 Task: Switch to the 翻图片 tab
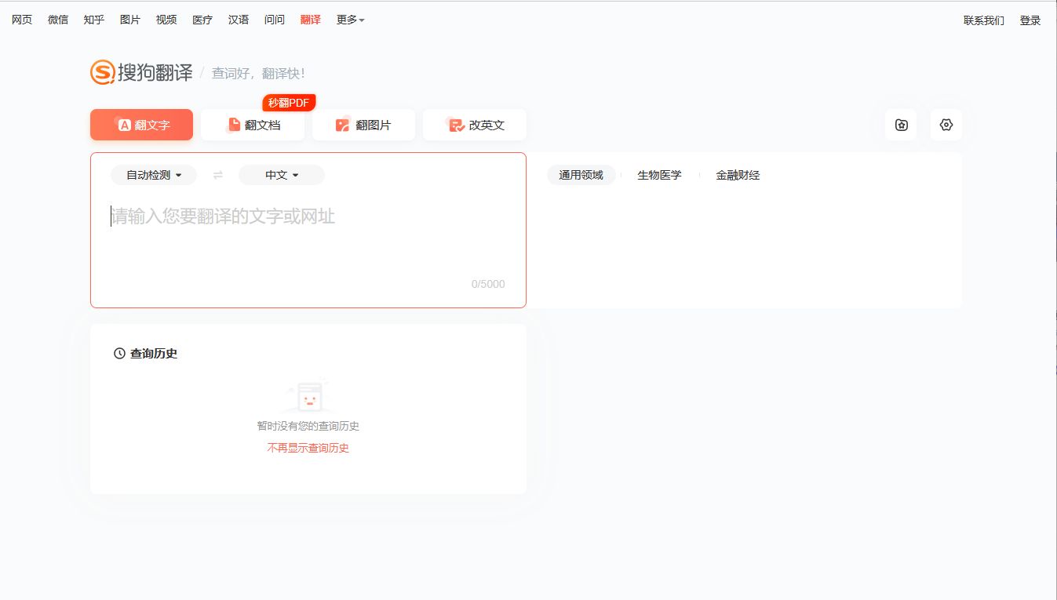click(363, 125)
